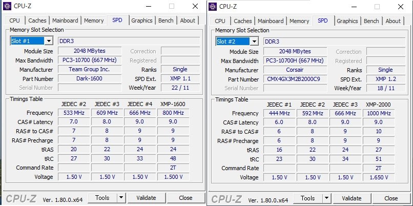Open the CPU tab in left window
This screenshot has width=413, height=206.
(14, 20)
